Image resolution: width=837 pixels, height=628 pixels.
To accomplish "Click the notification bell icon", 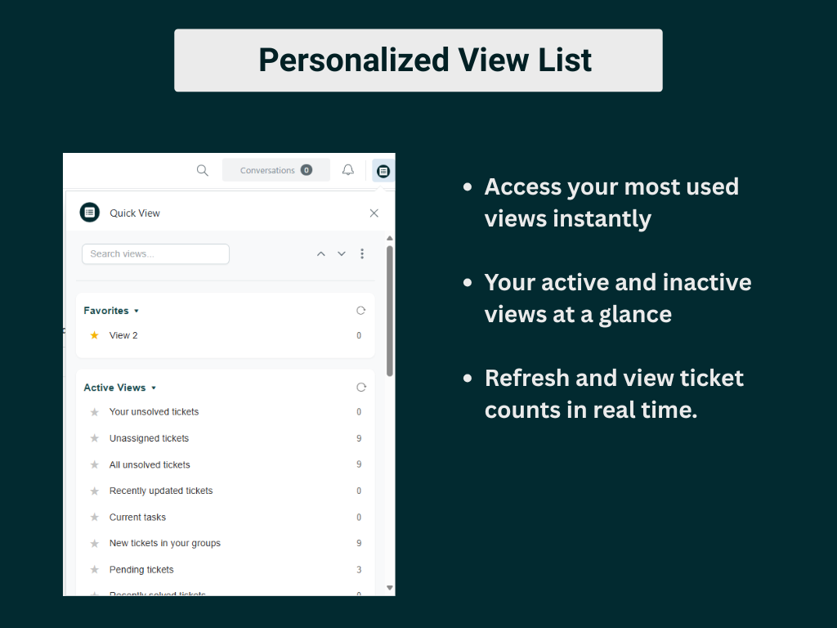I will tap(347, 170).
